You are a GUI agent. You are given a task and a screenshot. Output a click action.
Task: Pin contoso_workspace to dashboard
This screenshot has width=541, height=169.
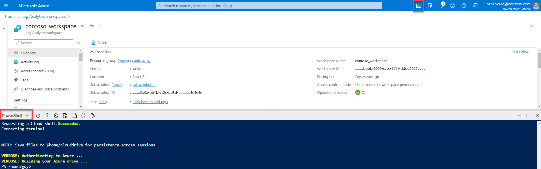pos(83,26)
